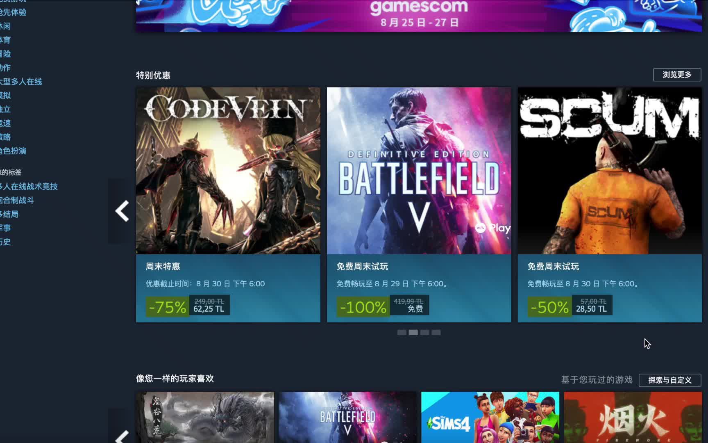This screenshot has width=708, height=443.
Task: Open the Battlefield V free weekend card
Action: tap(419, 205)
